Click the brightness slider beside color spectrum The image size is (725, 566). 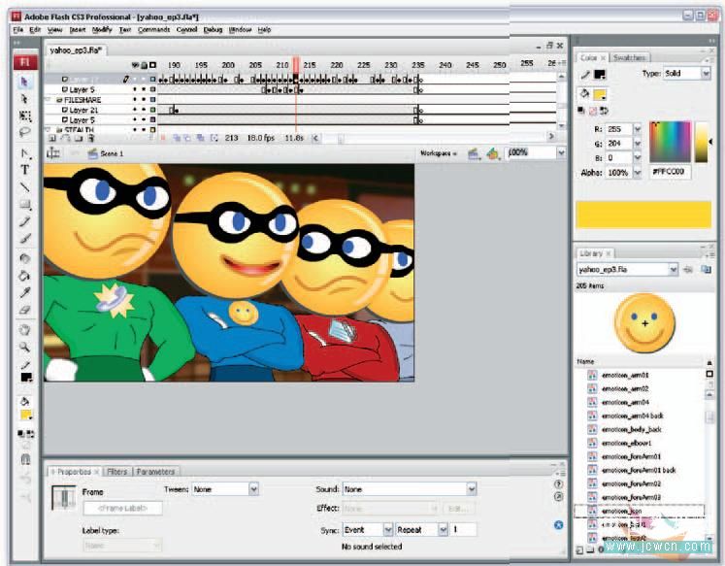tap(702, 142)
